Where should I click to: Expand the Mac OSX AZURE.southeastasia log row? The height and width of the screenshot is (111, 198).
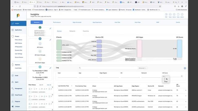186,101
